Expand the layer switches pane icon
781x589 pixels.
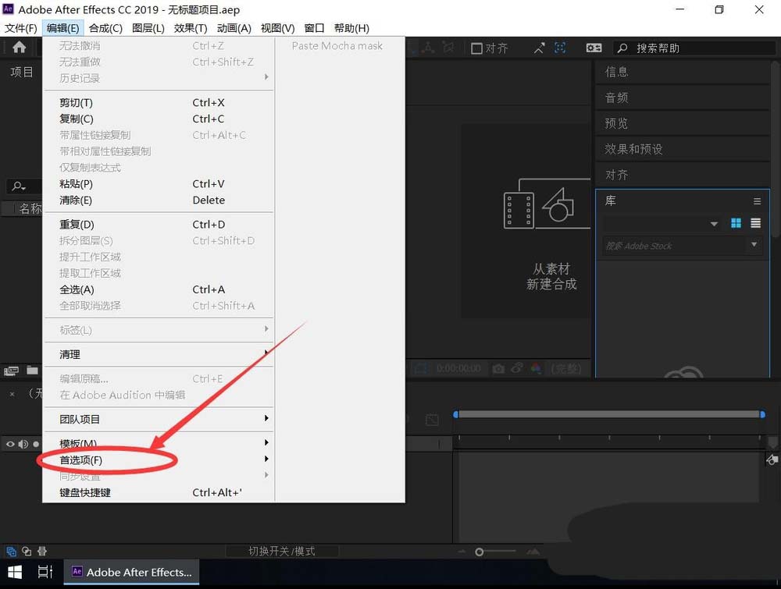pos(11,552)
